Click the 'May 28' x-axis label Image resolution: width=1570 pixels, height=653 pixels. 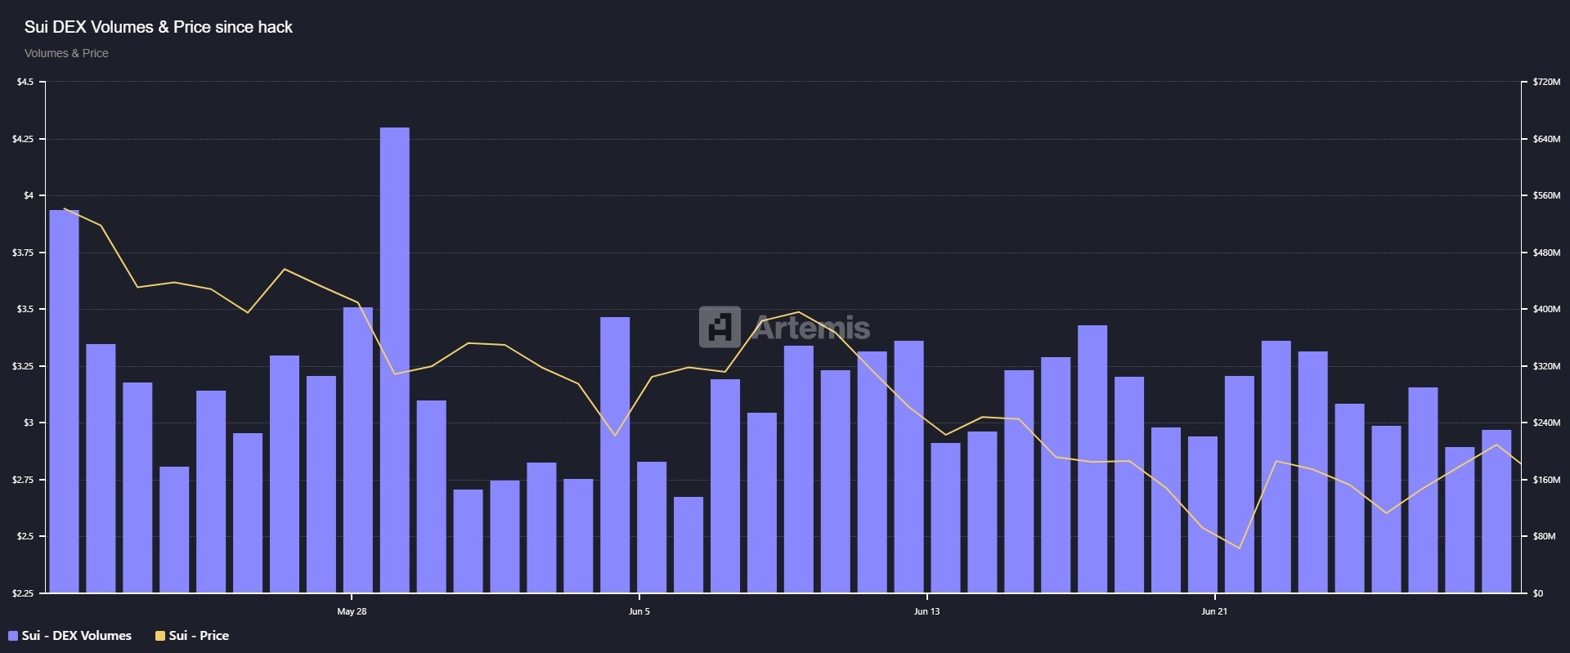[352, 611]
